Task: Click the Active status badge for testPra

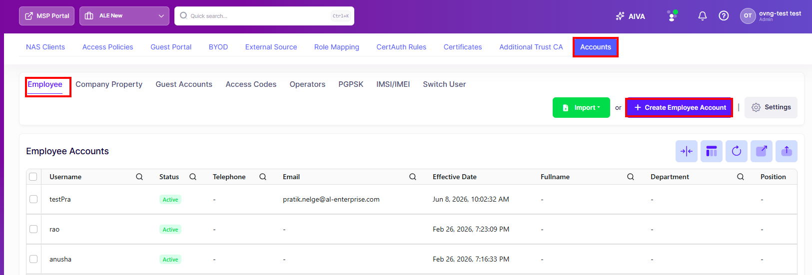Action: pyautogui.click(x=170, y=200)
